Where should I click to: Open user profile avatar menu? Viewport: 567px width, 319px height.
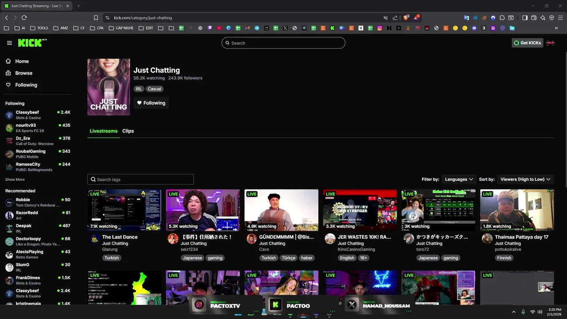(551, 43)
